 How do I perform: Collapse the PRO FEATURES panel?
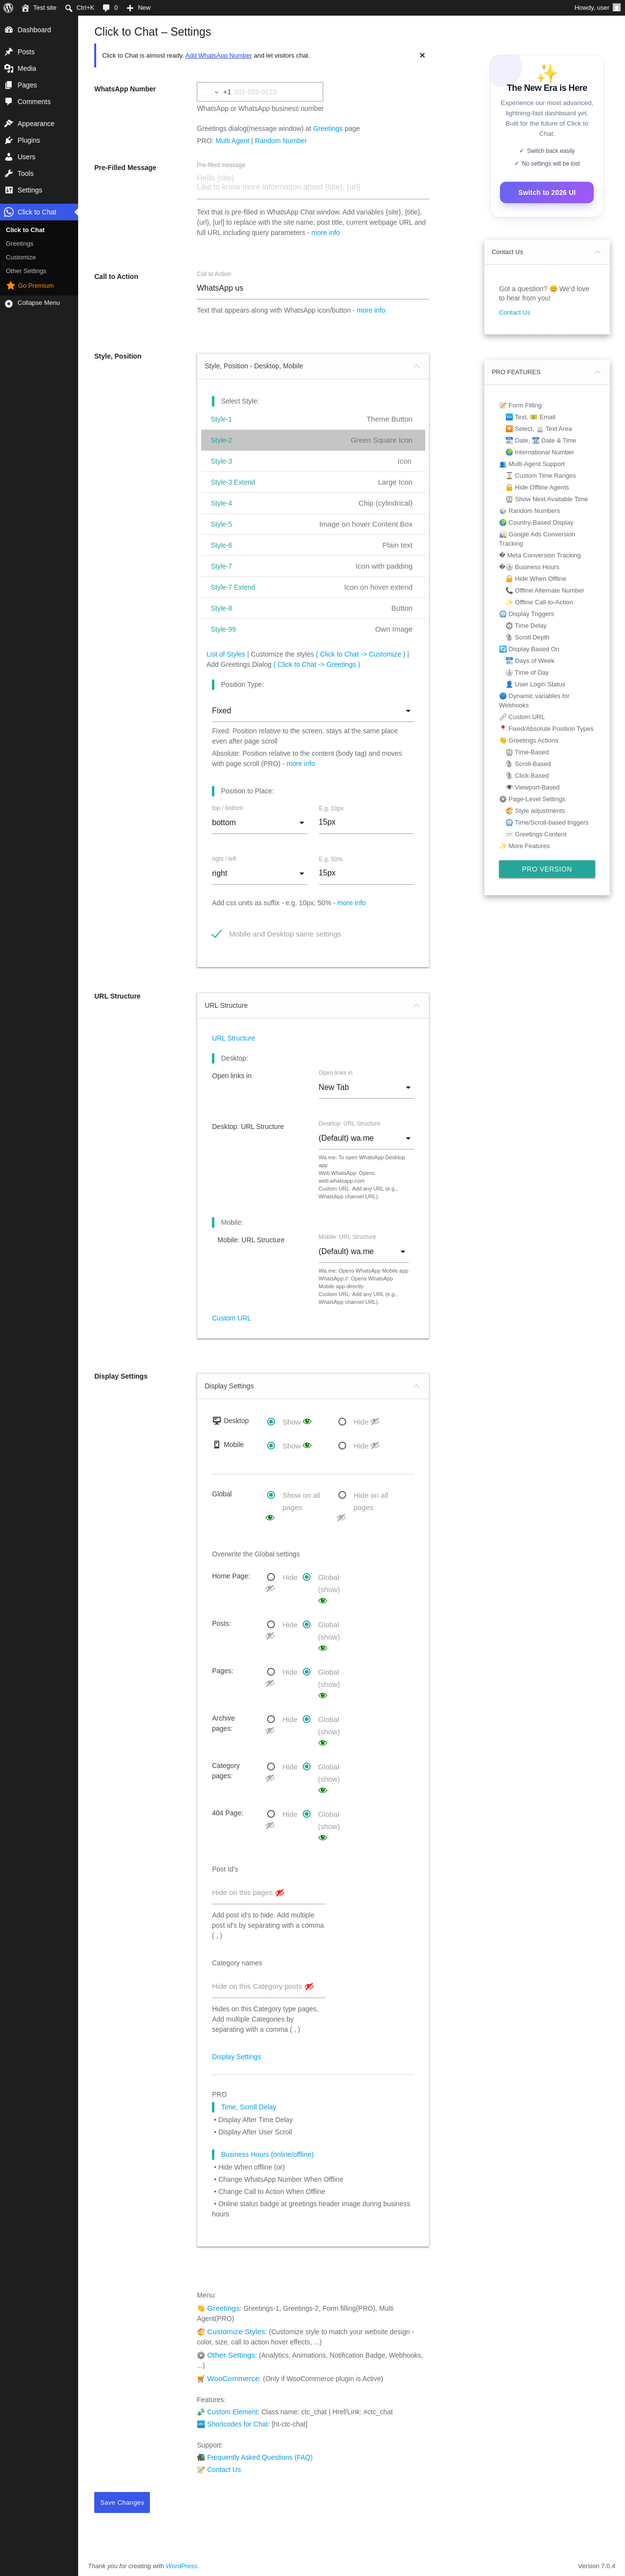[547, 372]
